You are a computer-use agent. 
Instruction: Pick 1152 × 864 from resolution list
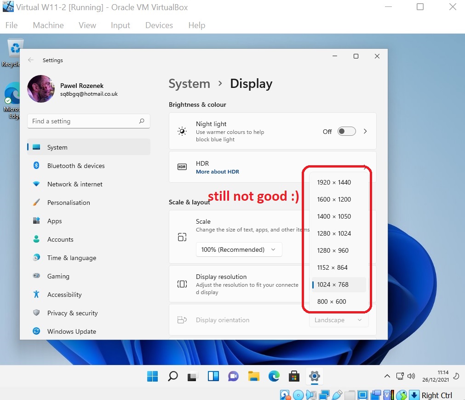339,267
